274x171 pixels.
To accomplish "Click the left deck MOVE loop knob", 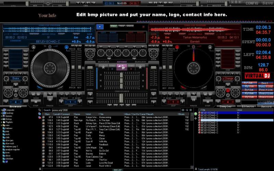I will [8, 93].
